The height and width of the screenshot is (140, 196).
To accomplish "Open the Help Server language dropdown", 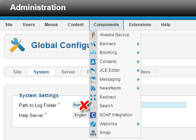I will tap(81, 115).
